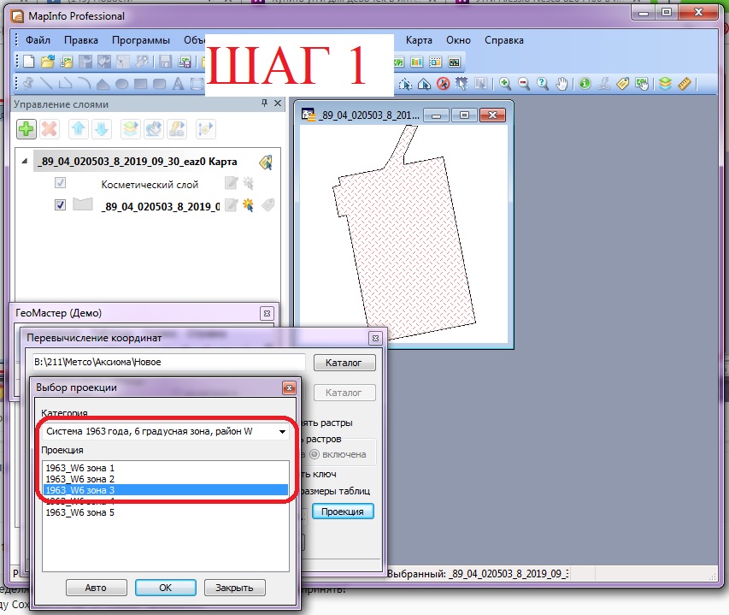
Task: Choose '1963_W6 зона 5' in projection list
Action: (79, 512)
